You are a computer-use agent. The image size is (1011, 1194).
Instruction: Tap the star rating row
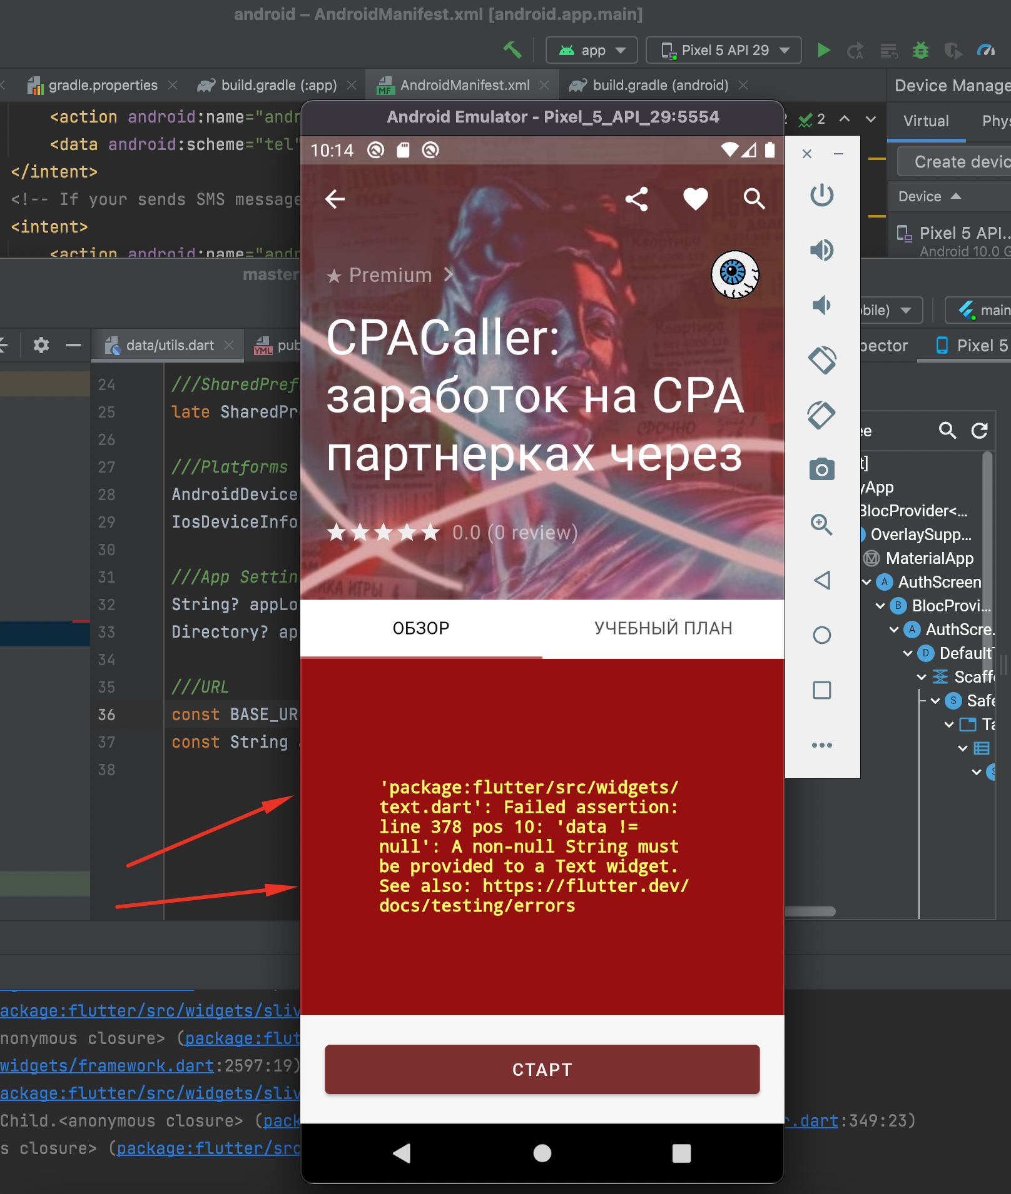coord(383,533)
